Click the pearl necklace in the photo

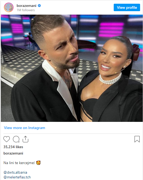pos(110,80)
